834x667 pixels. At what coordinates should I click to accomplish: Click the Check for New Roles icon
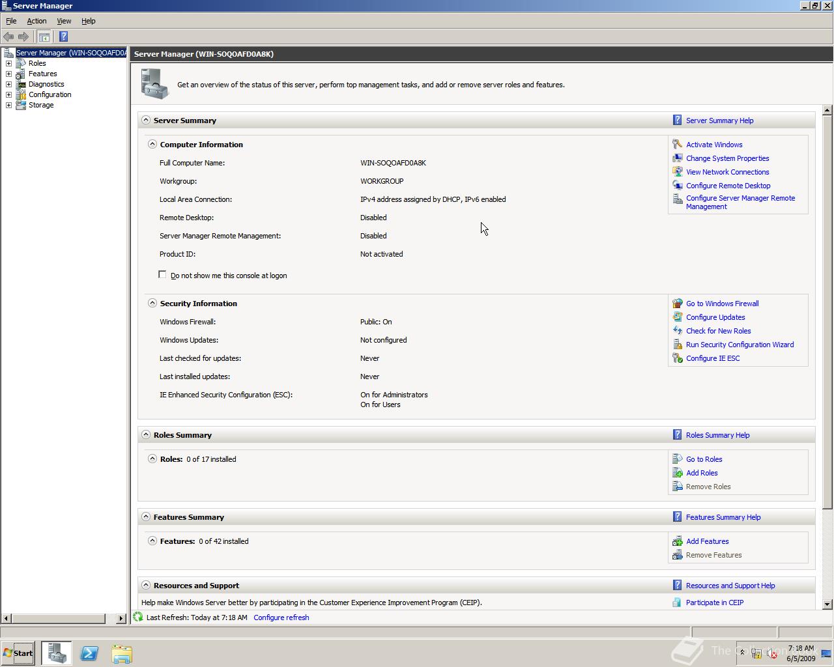[678, 331]
